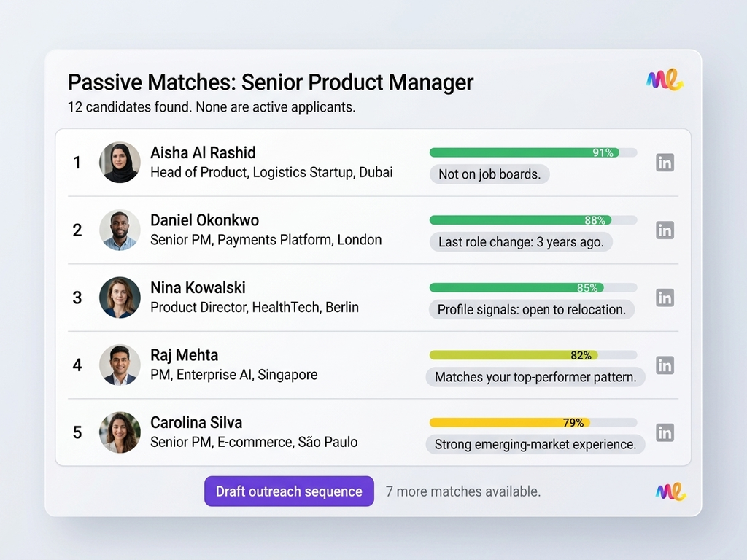Image resolution: width=747 pixels, height=560 pixels.
Task: Click Raj Mehta's 82% match bar
Action: point(533,355)
